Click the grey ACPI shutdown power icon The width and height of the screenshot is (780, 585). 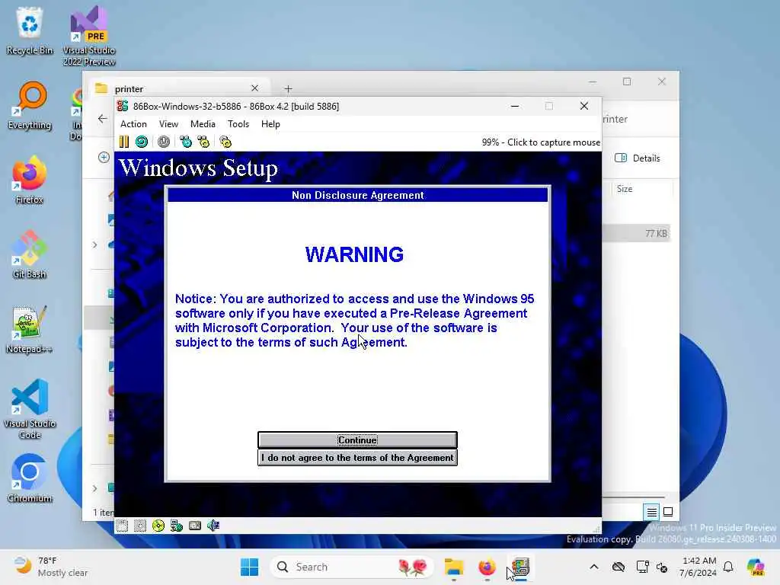164,142
